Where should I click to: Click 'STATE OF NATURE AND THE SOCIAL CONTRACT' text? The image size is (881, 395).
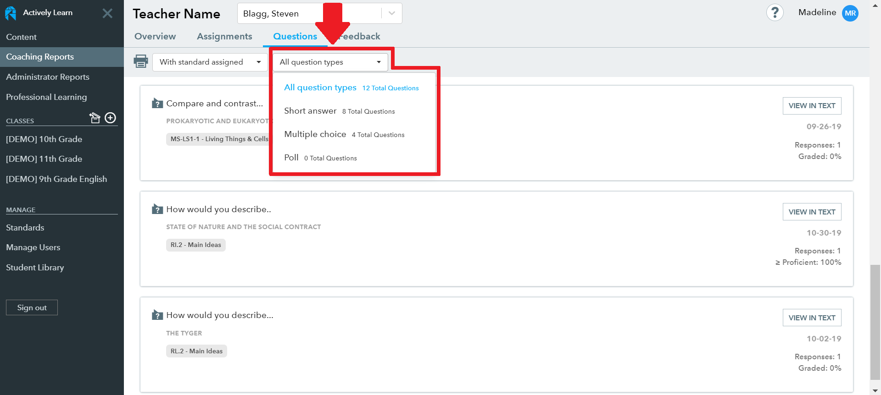point(244,227)
